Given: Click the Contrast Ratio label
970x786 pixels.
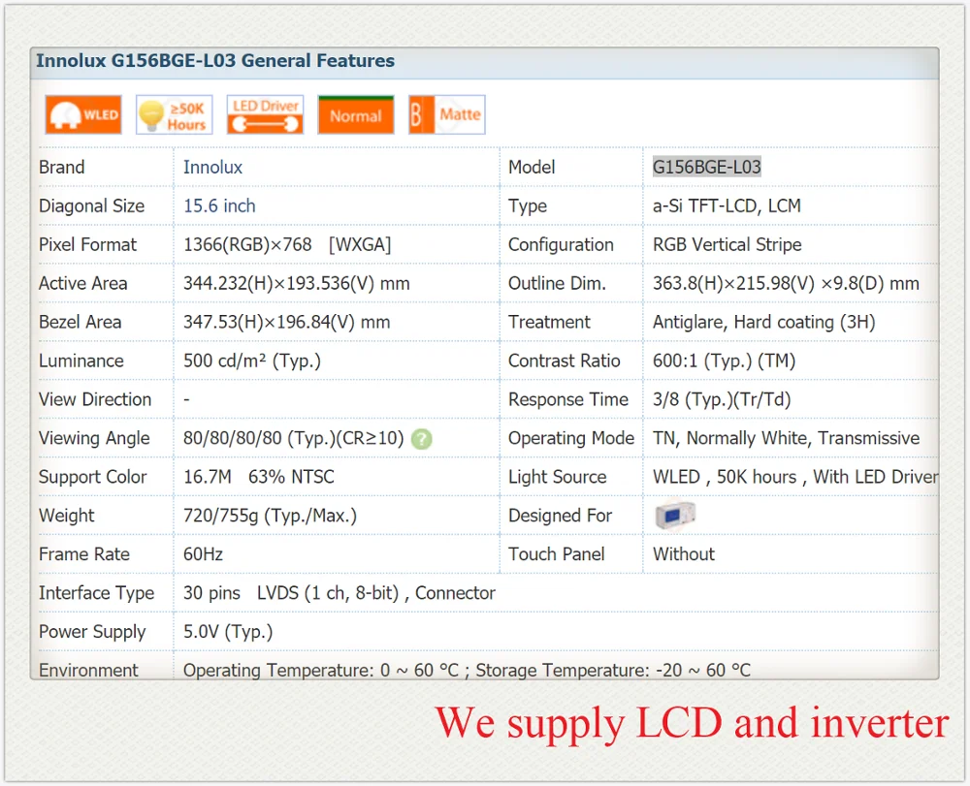Looking at the screenshot, I should click(x=564, y=361).
